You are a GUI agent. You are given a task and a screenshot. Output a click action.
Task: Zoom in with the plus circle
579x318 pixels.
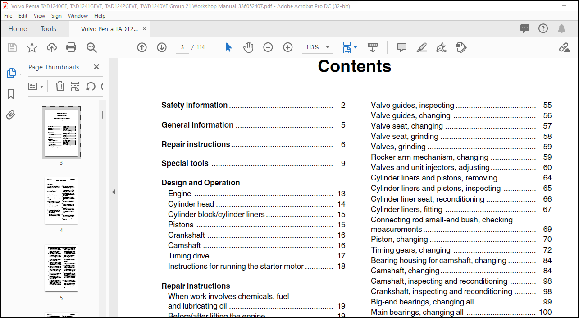click(288, 47)
